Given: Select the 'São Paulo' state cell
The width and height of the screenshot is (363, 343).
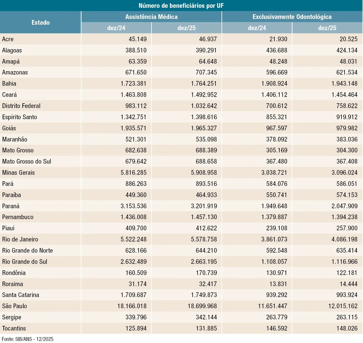Looking at the screenshot, I should pos(15,306).
